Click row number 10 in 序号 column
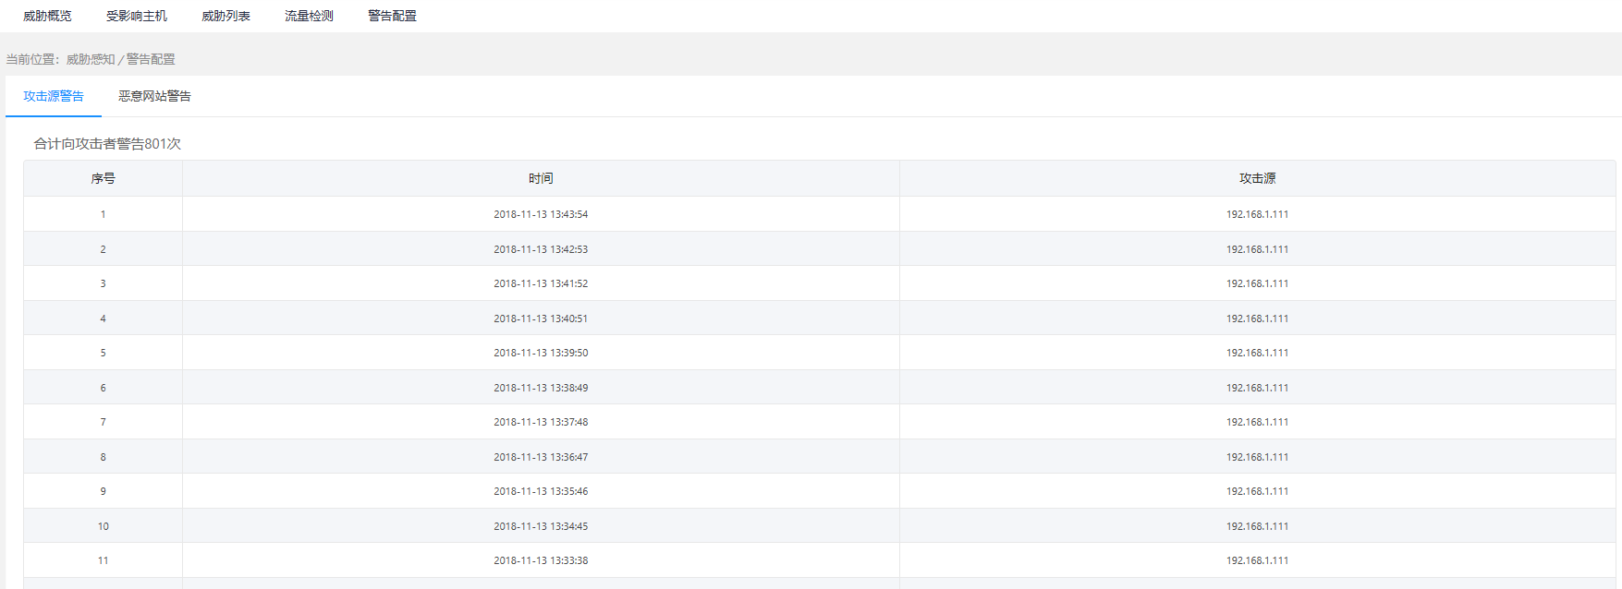The image size is (1622, 589). pos(103,526)
